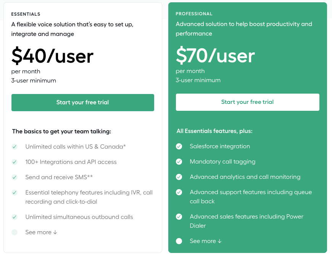Click checkmark icon next to 100+ Integrations and API access

(x=15, y=162)
